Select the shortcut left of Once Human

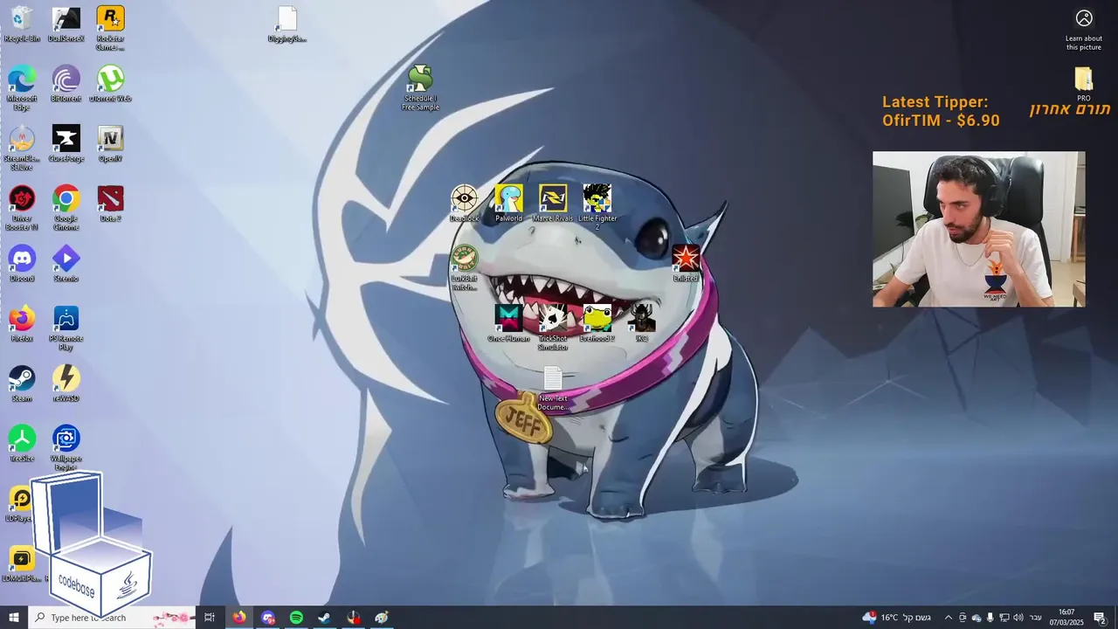click(465, 268)
